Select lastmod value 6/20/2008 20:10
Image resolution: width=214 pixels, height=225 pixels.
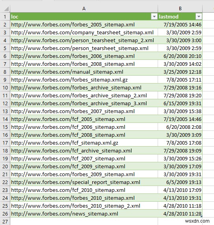pos(180,56)
